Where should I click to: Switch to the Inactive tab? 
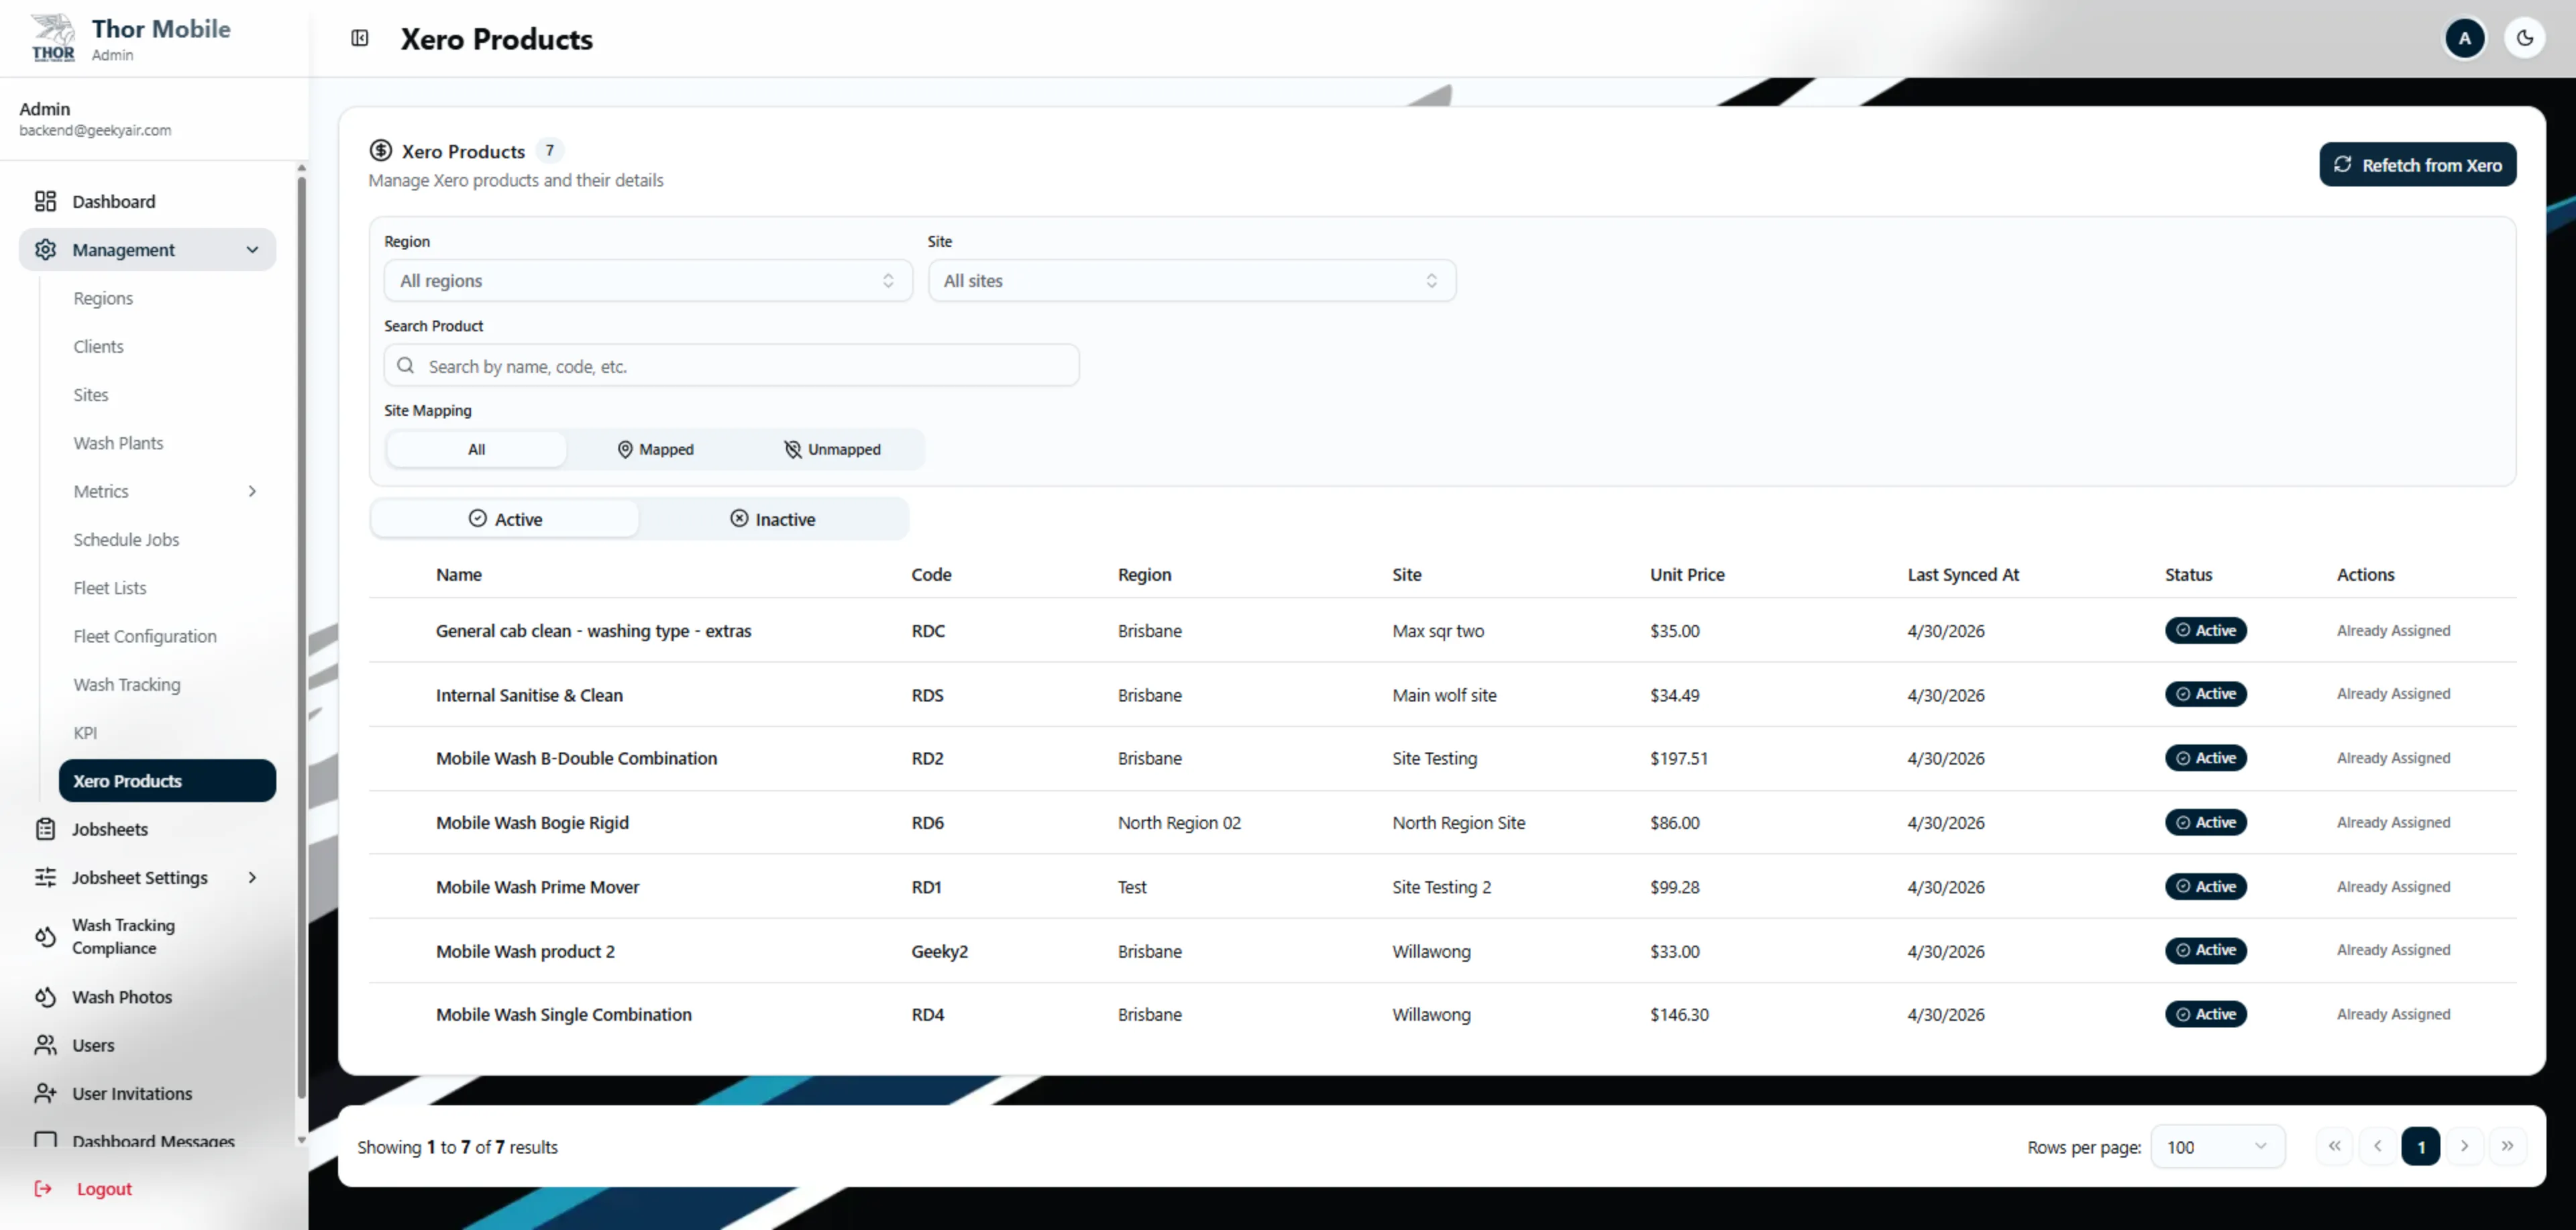pos(772,518)
